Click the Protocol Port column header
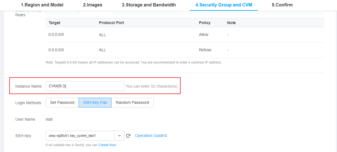Image resolution: width=337 pixels, height=152 pixels. (111, 23)
